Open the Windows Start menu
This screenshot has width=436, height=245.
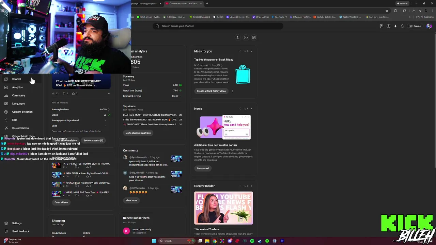point(154,241)
